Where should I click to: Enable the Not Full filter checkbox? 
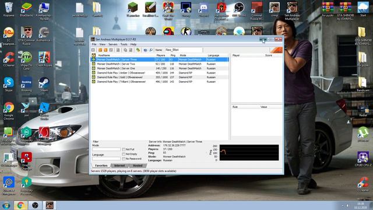click(124, 149)
